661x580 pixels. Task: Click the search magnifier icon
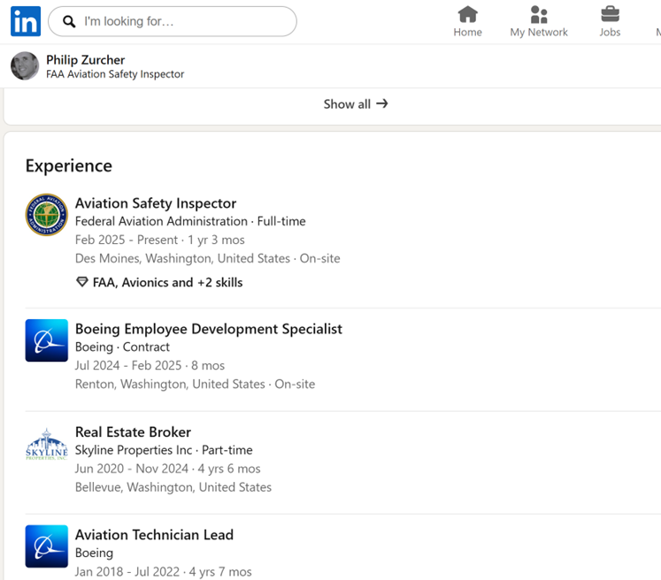coord(69,21)
